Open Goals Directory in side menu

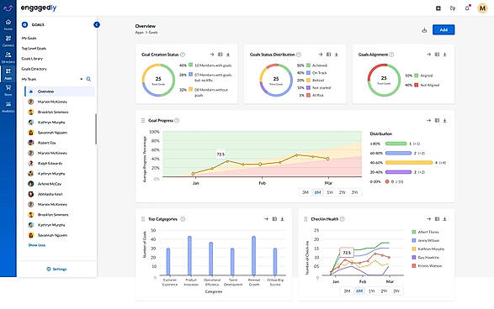point(34,69)
